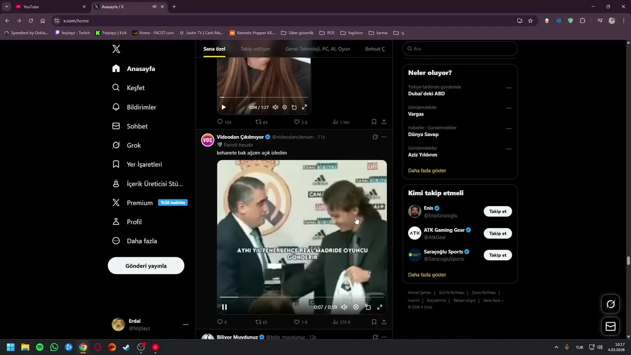631x355 pixels.
Task: Bookmark this page star icon
Action: point(530,21)
